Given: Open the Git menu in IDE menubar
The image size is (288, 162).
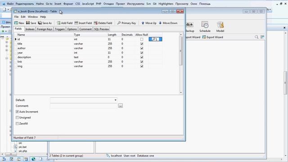Looking at the screenshot, I should 154,4.
